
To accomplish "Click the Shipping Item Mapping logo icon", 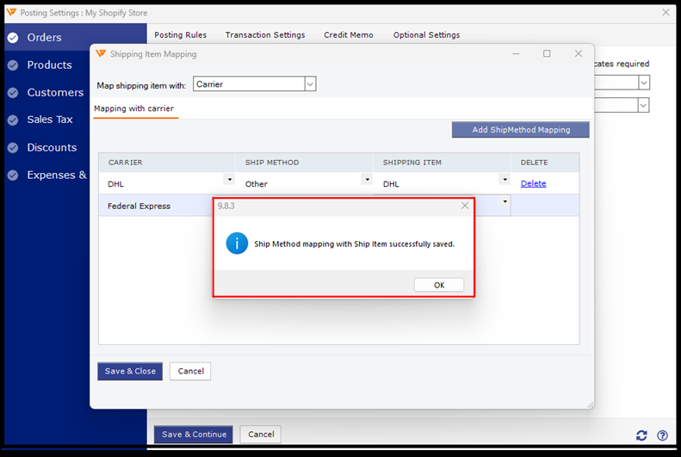I will pyautogui.click(x=101, y=53).
